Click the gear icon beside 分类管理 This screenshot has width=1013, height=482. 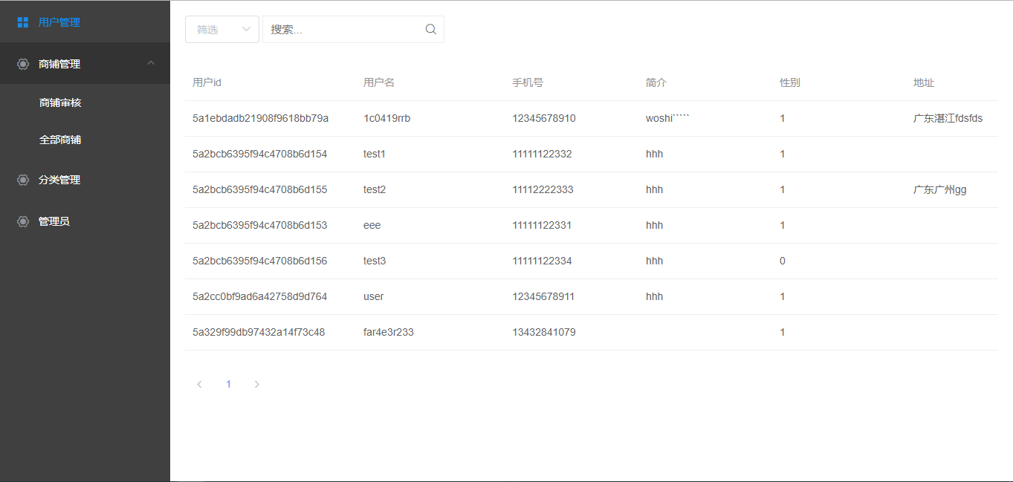(23, 180)
